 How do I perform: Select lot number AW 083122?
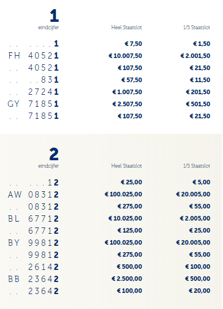coord(33,195)
